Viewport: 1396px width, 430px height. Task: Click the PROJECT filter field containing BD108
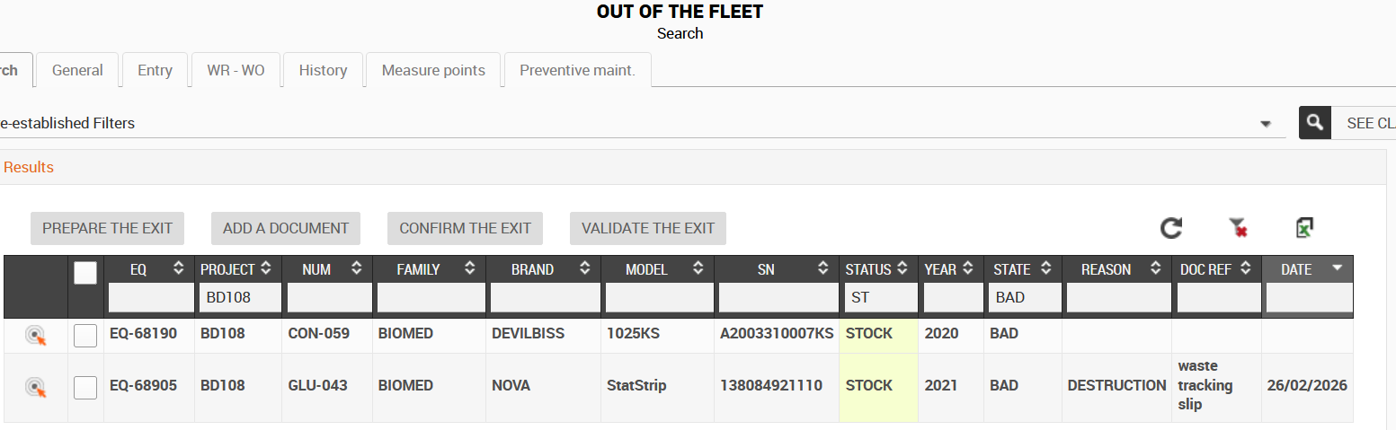click(x=237, y=297)
